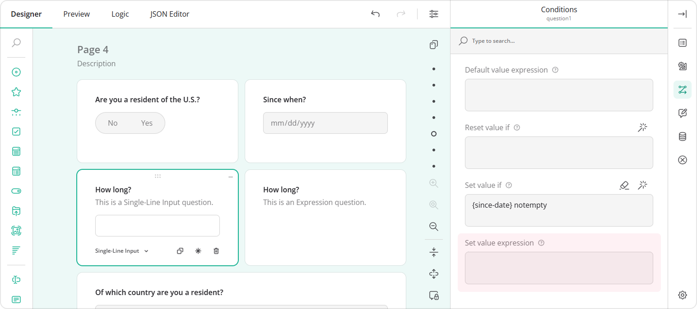
Task: Reset zoom to 100% icon
Action: [434, 205]
